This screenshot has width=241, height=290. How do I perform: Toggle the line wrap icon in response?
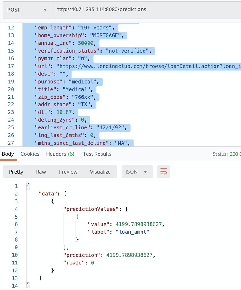tap(164, 172)
